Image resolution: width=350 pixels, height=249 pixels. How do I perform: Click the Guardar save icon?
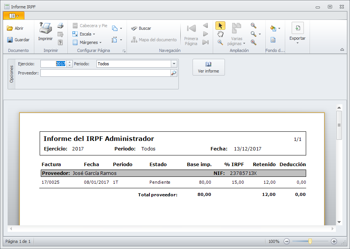[10, 40]
